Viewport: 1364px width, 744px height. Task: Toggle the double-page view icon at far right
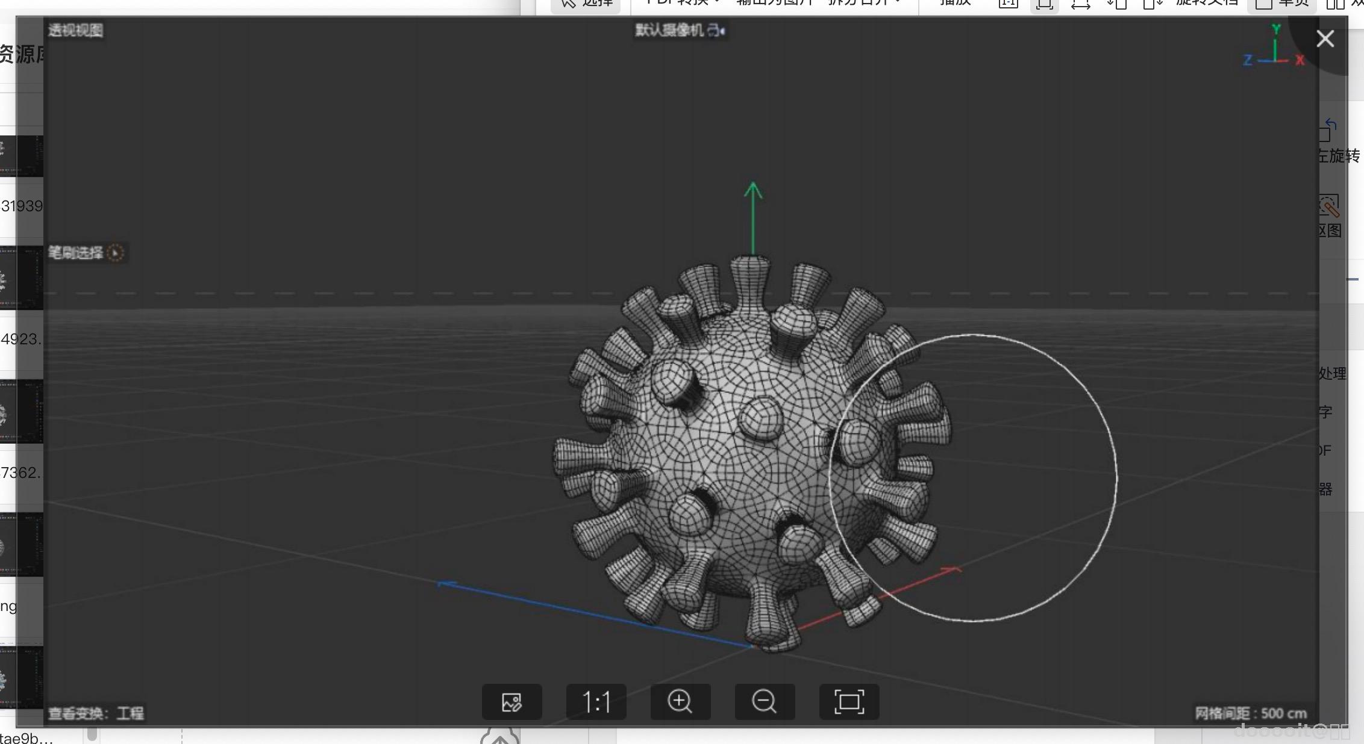point(1336,5)
